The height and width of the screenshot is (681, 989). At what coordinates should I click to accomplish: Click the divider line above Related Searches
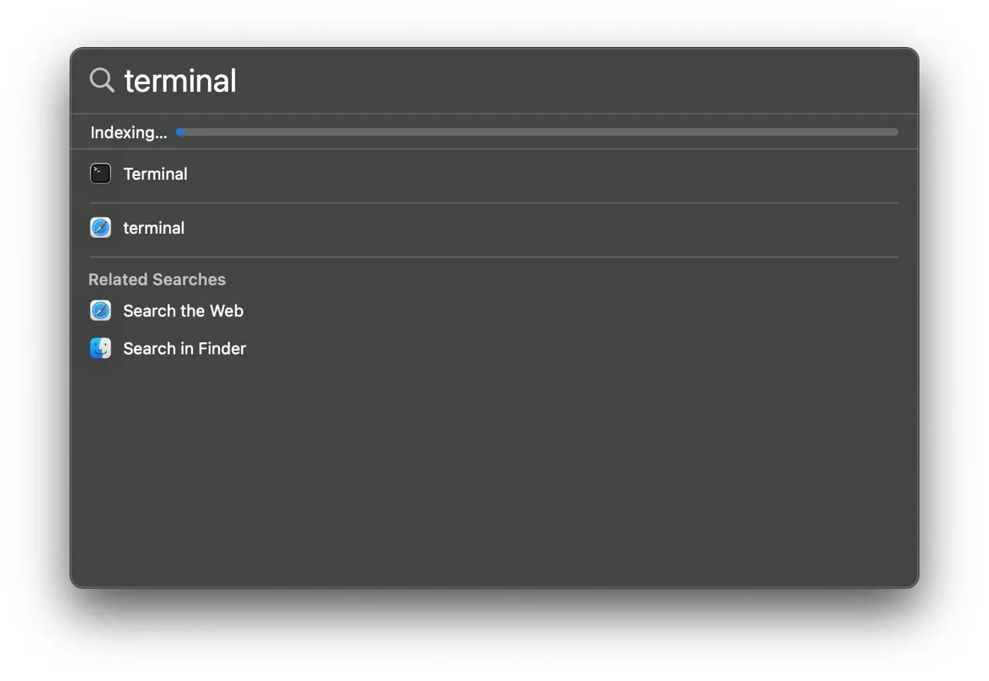coord(494,257)
